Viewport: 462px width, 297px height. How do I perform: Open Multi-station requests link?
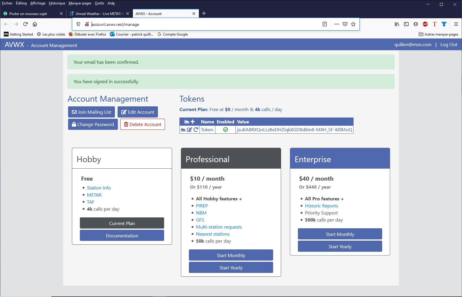219,227
